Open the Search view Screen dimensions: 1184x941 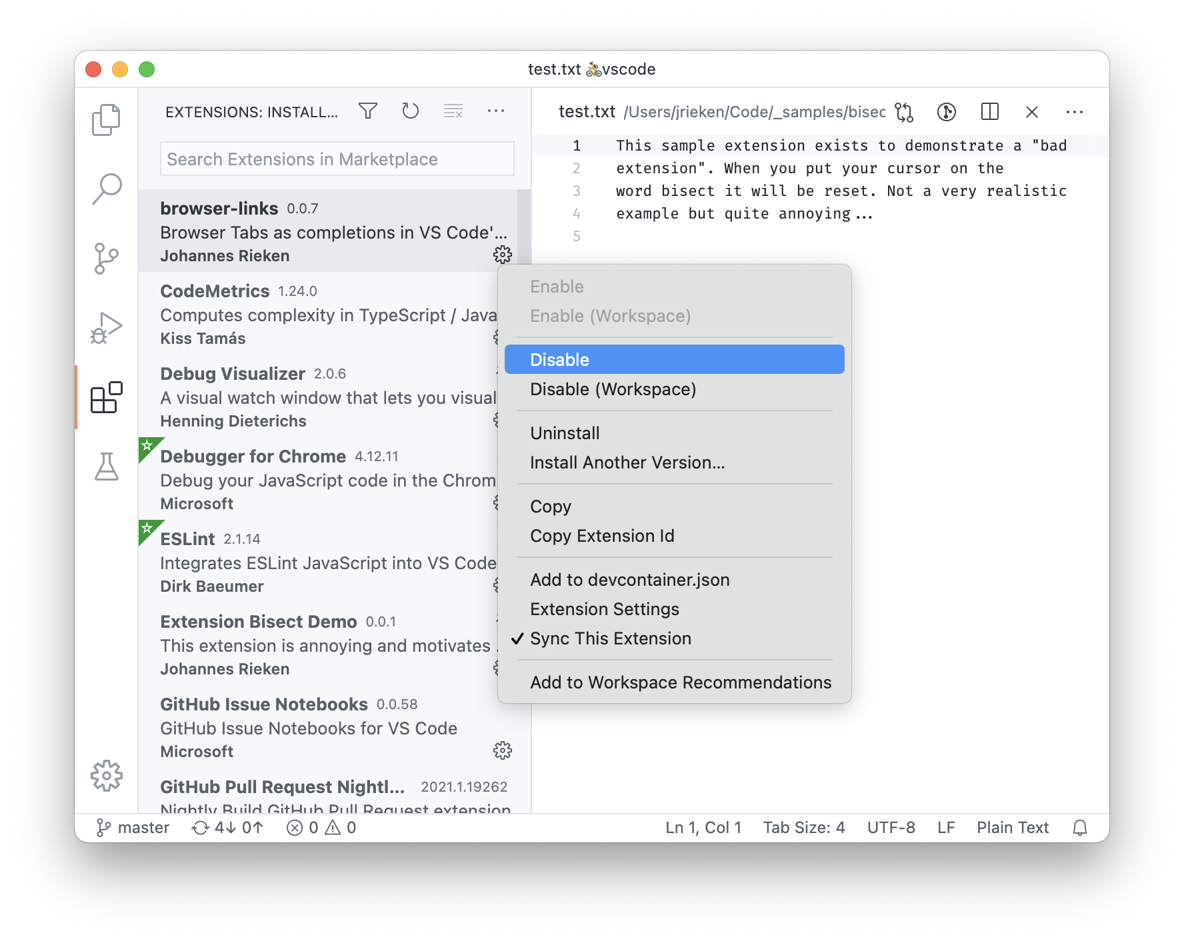click(x=107, y=189)
